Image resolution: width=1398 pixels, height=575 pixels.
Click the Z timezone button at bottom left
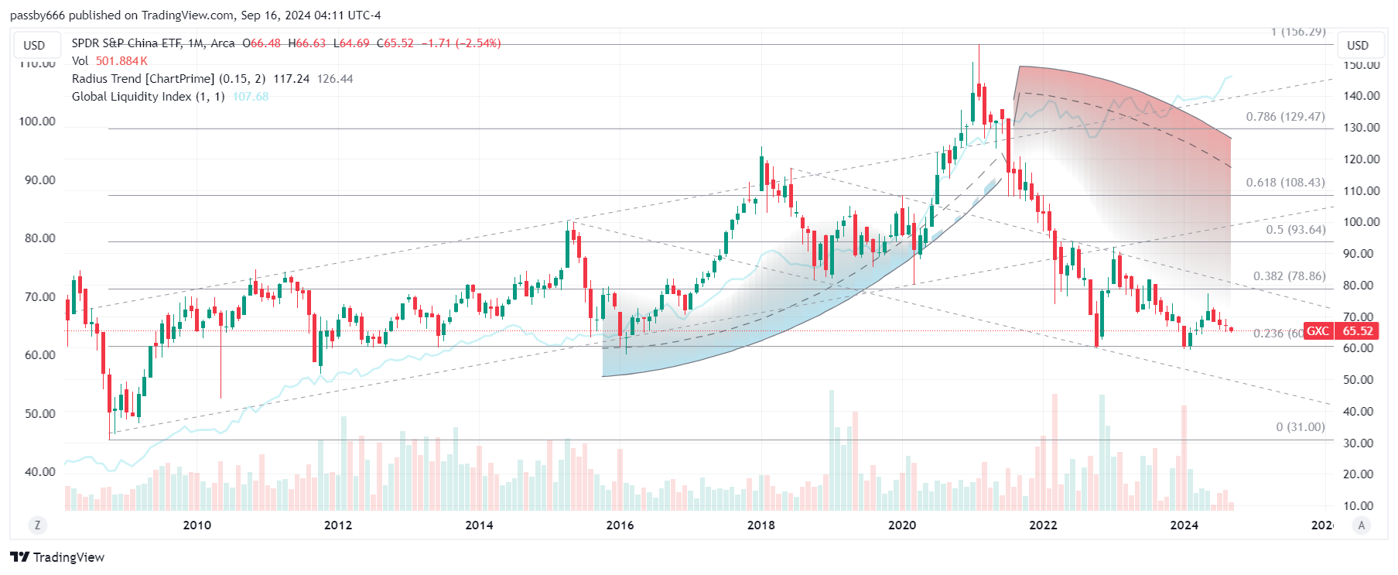pyautogui.click(x=36, y=525)
